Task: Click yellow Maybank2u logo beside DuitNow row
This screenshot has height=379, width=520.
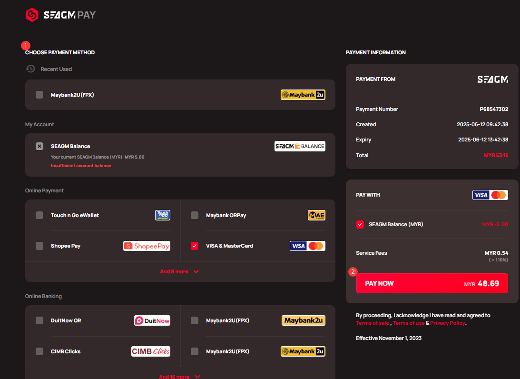Action: click(x=304, y=320)
